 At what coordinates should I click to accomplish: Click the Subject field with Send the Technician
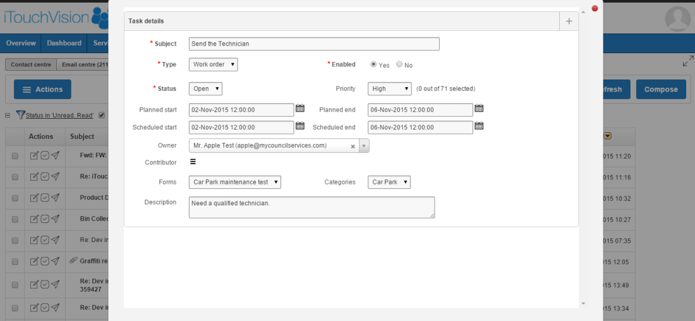(x=314, y=44)
